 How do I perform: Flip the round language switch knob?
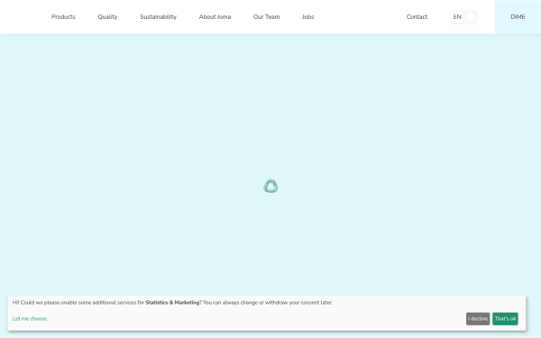[470, 17]
